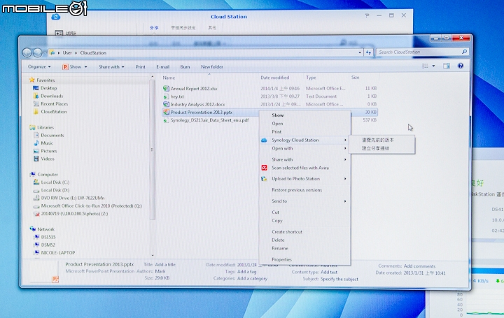
Task: Expand the Send to submenu
Action: coord(304,201)
